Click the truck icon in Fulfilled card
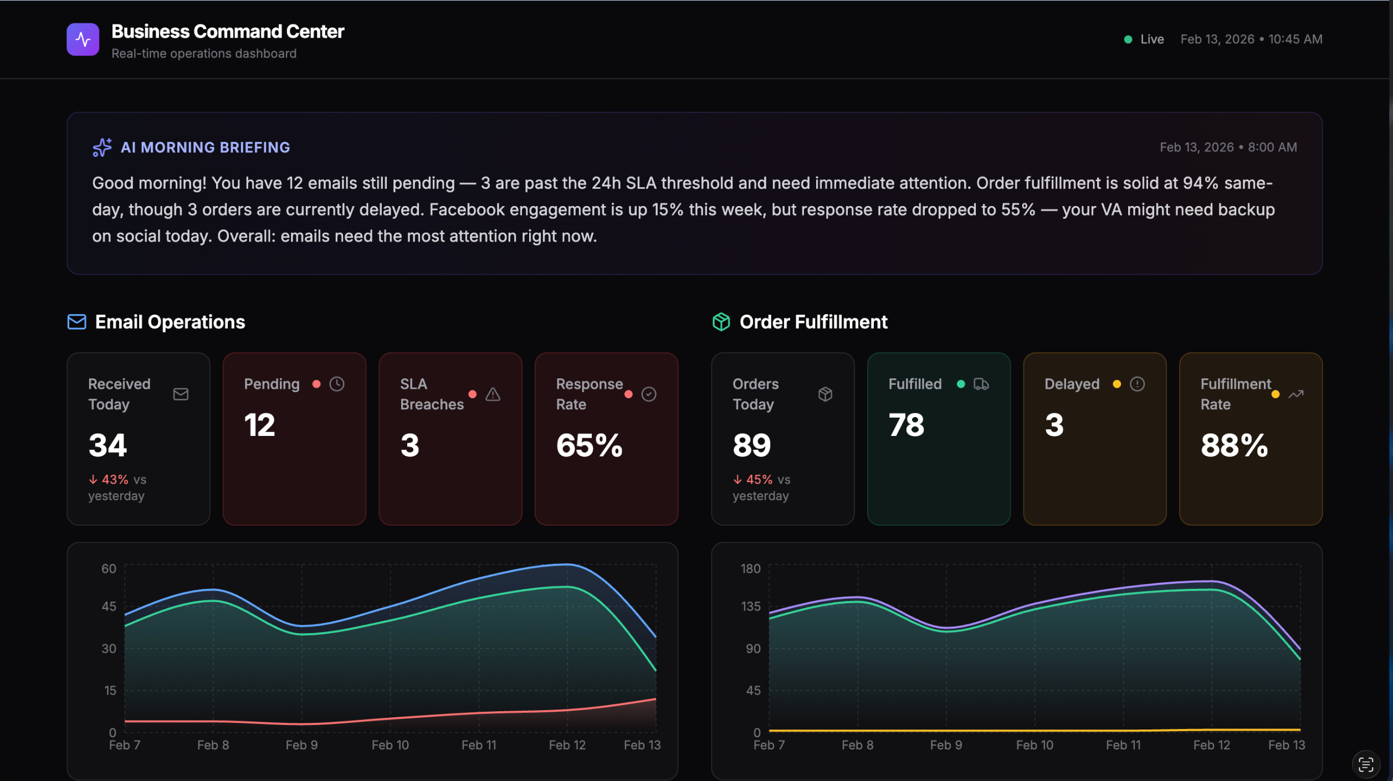The width and height of the screenshot is (1393, 781). point(981,384)
